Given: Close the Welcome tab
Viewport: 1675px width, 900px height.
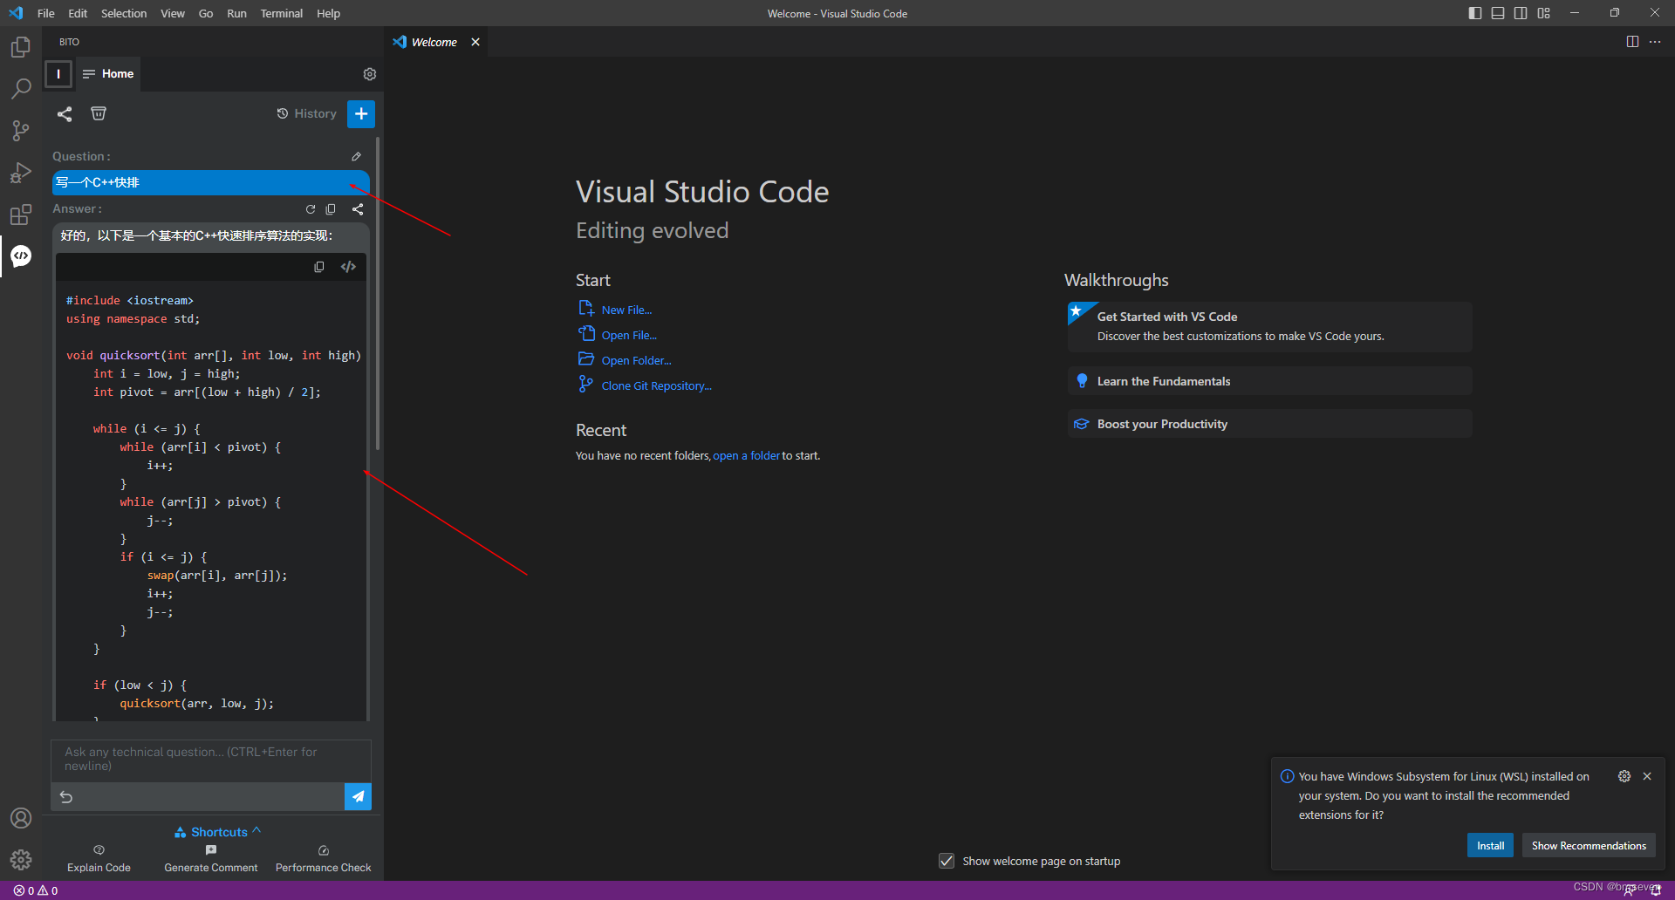Looking at the screenshot, I should [x=475, y=42].
